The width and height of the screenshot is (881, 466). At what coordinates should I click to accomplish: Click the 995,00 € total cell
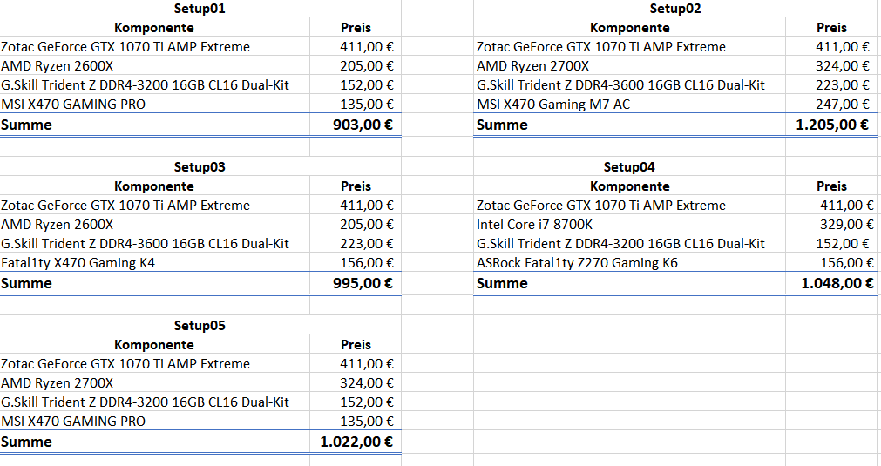tap(355, 283)
